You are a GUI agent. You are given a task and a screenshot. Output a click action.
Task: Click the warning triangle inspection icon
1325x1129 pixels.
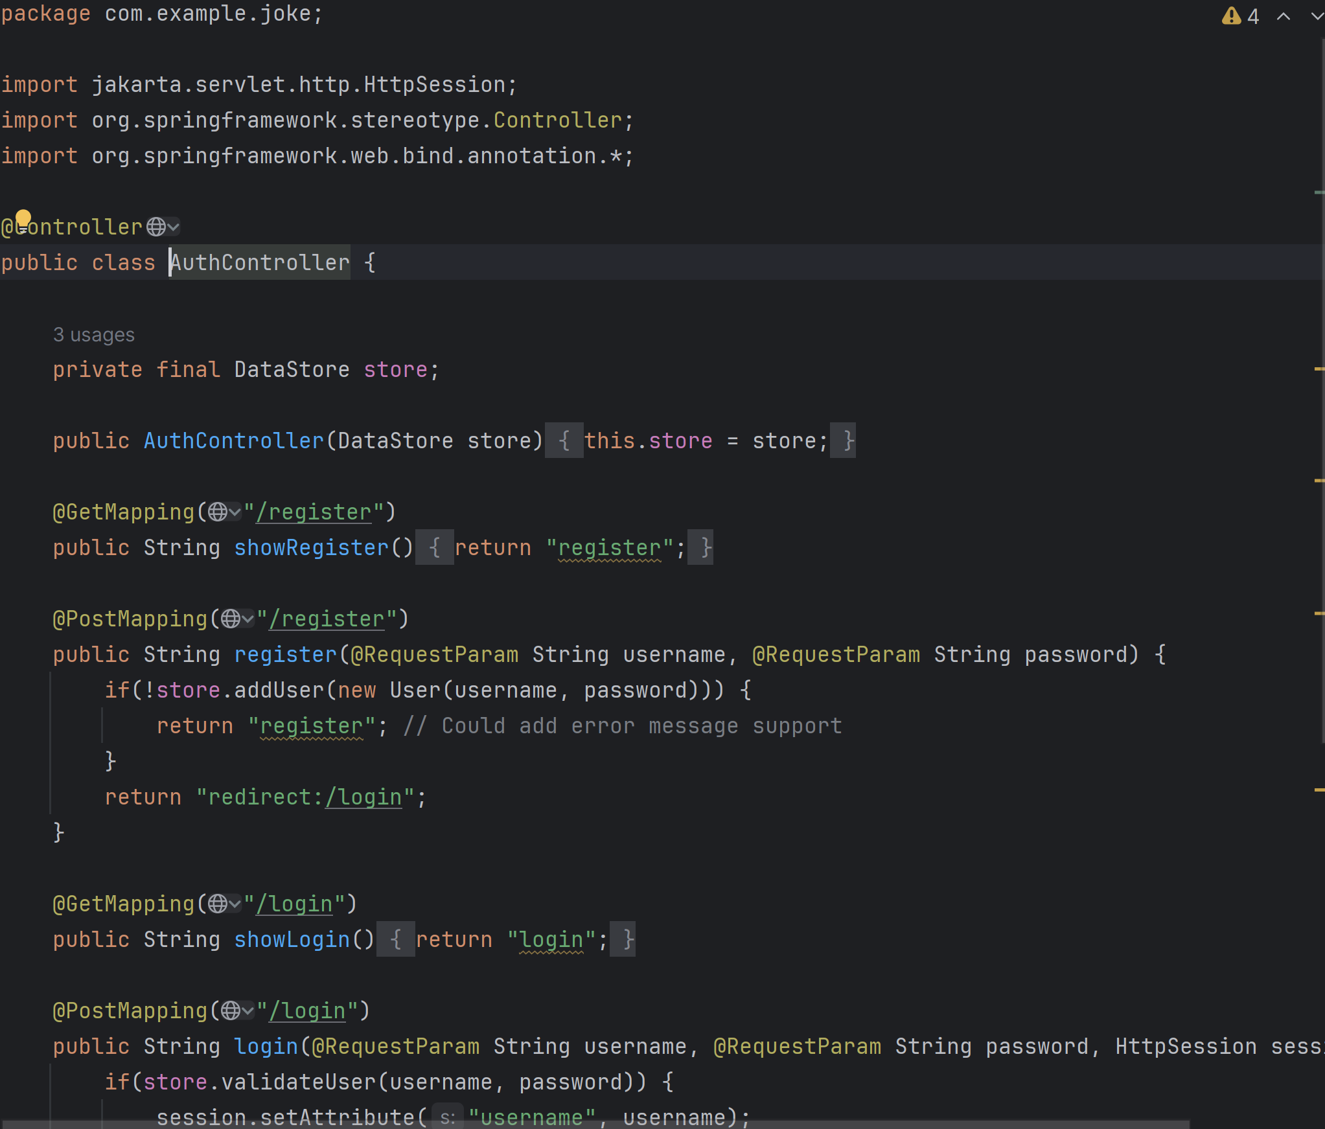click(1230, 16)
